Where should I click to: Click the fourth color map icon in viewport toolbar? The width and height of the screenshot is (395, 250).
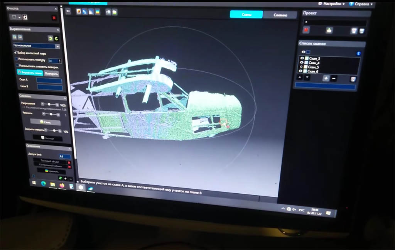pyautogui.click(x=97, y=12)
